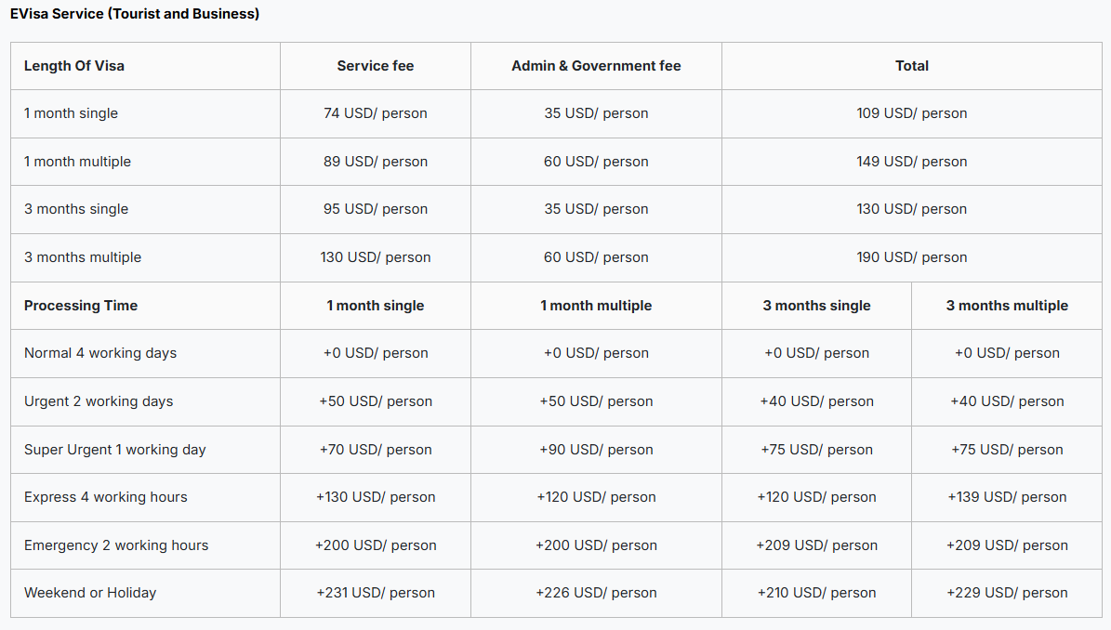Click the Total column header
This screenshot has height=630, width=1111.
tap(911, 66)
